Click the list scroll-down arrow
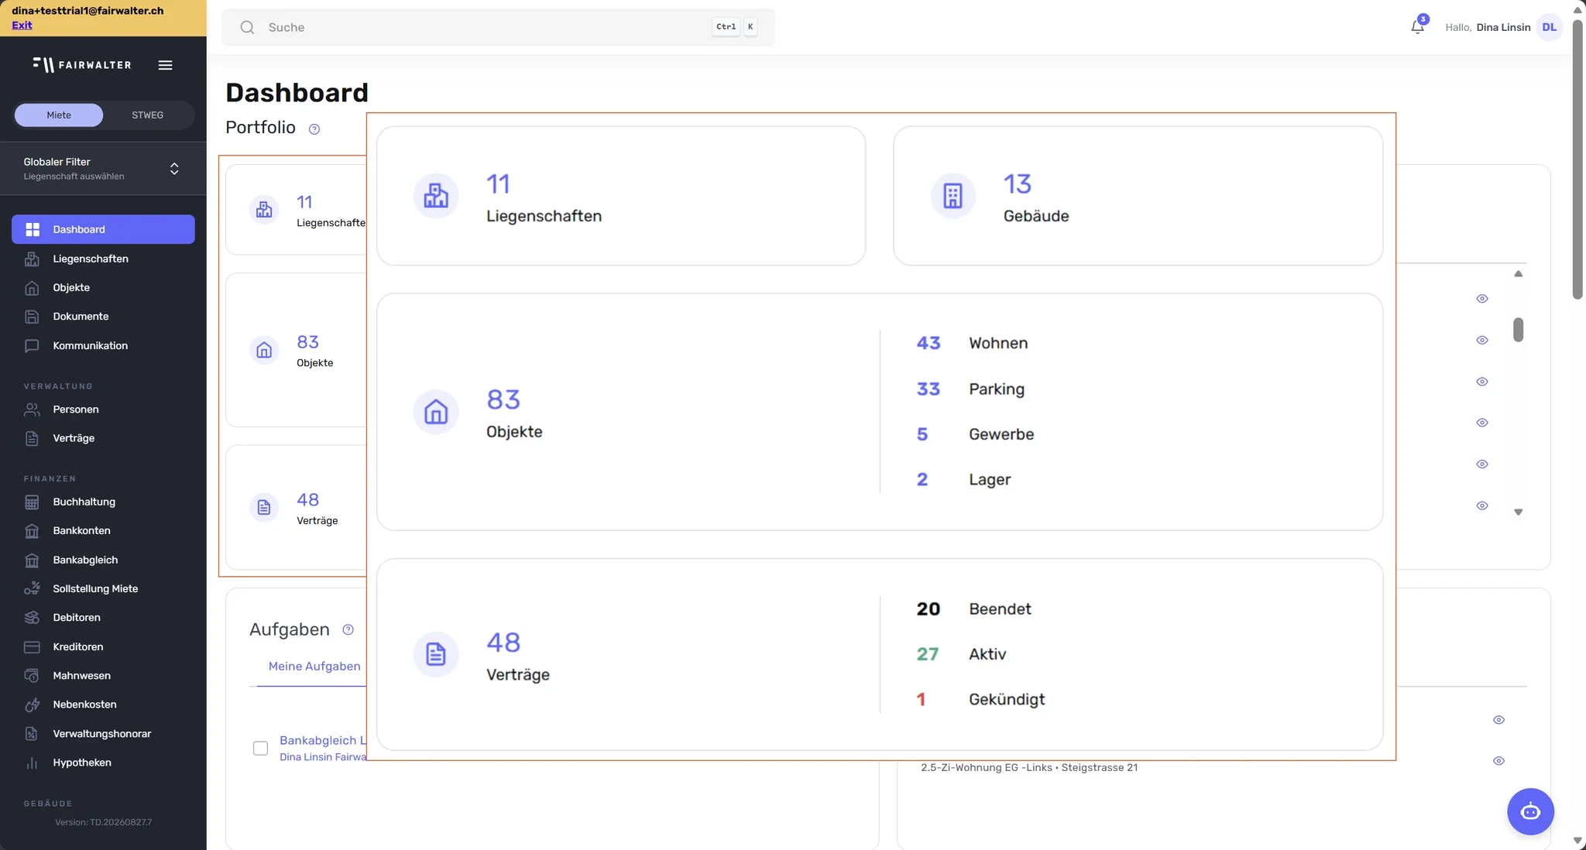The height and width of the screenshot is (850, 1586). click(x=1518, y=512)
